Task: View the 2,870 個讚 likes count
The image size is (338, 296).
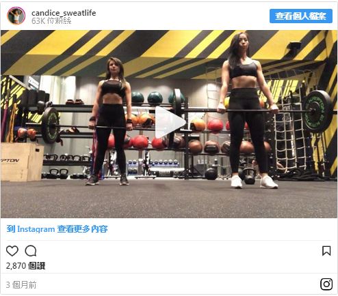Action: [x=25, y=266]
